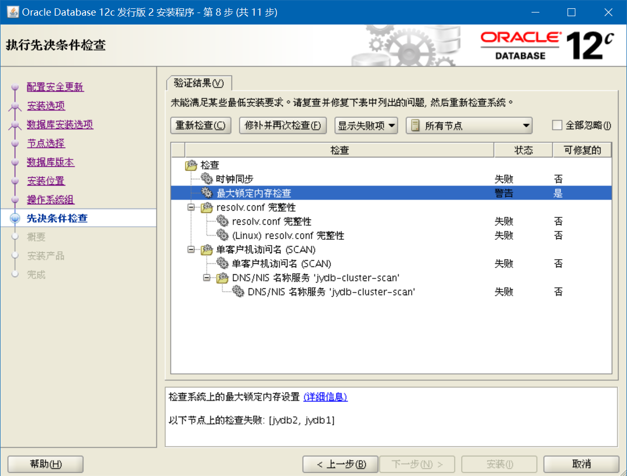Image resolution: width=627 pixels, height=476 pixels.
Task: Click failed nodes text [jydb2, jydb1]
Action: click(x=302, y=420)
